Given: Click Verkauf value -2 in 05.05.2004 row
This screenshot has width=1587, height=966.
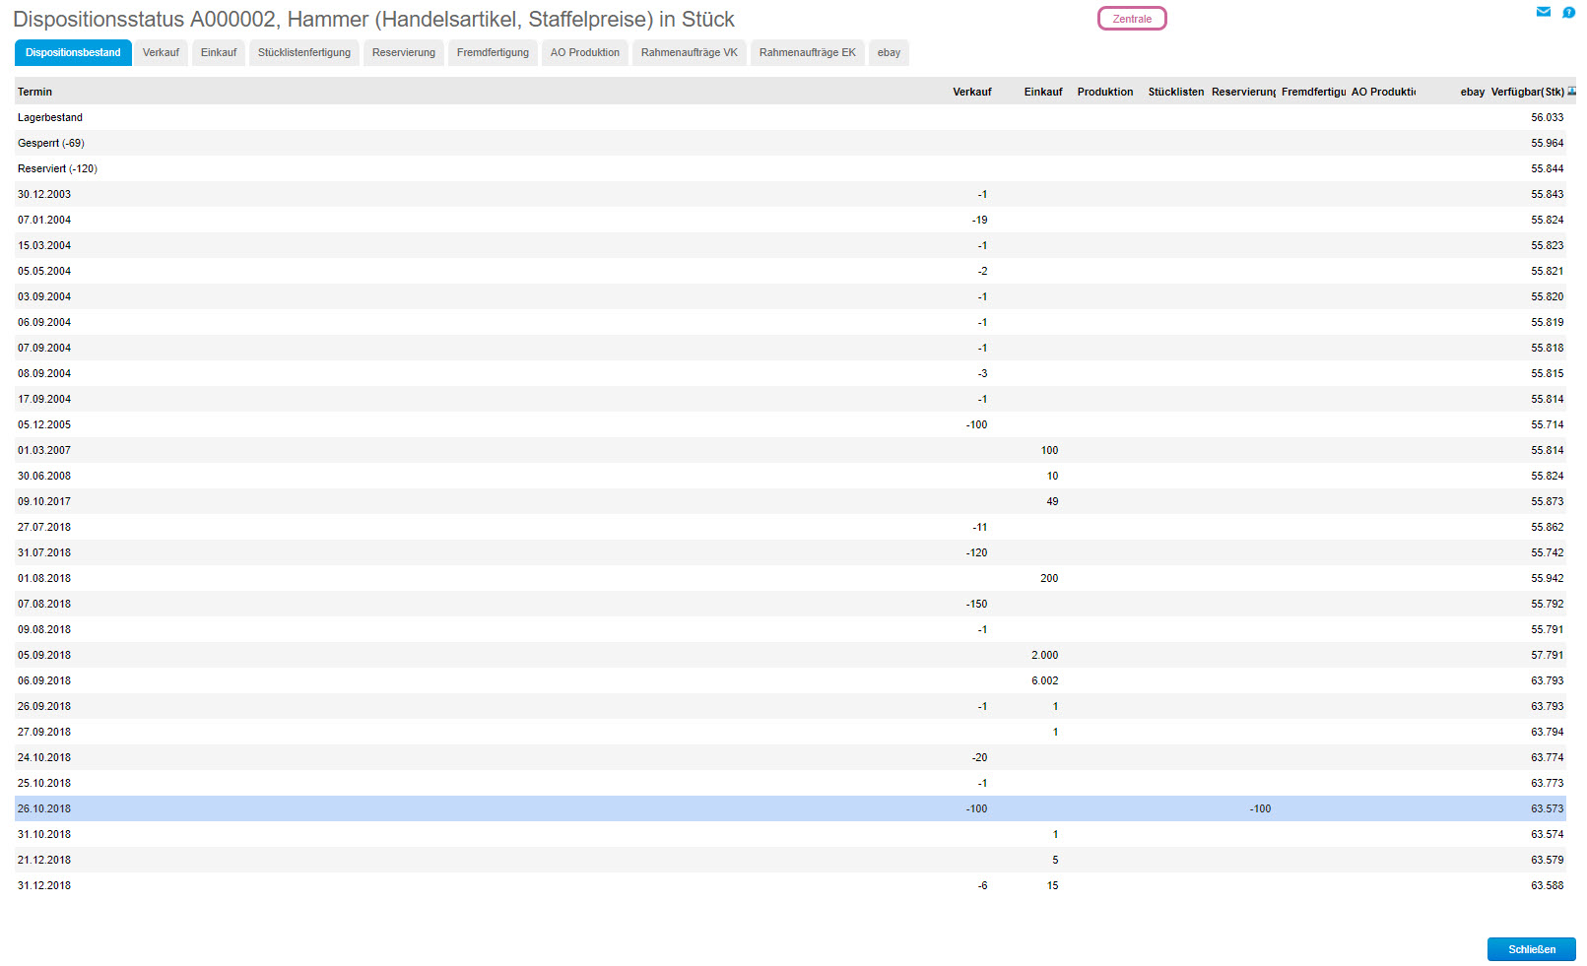Looking at the screenshot, I should tap(982, 271).
